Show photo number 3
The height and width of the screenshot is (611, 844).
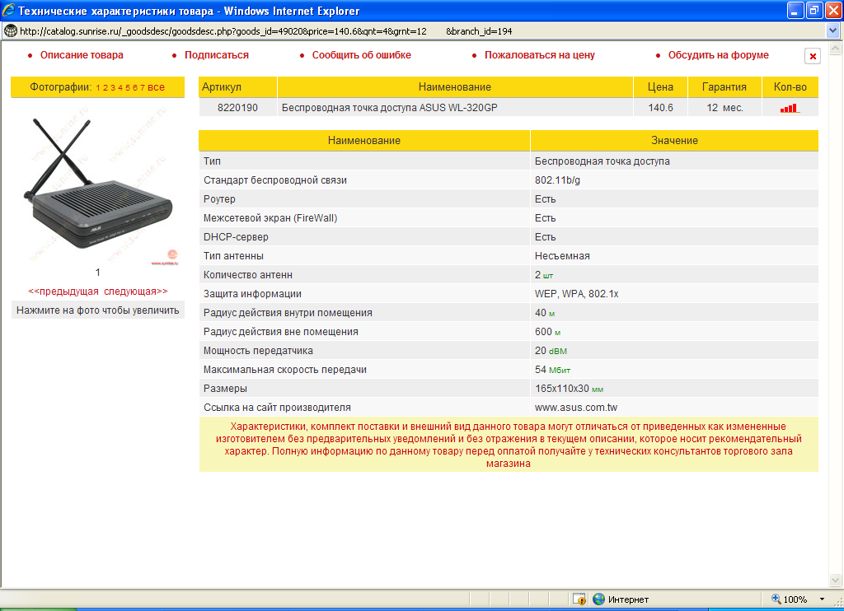click(x=113, y=87)
